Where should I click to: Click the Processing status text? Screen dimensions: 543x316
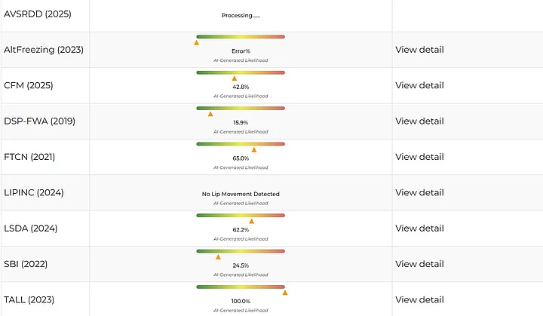[x=241, y=15]
